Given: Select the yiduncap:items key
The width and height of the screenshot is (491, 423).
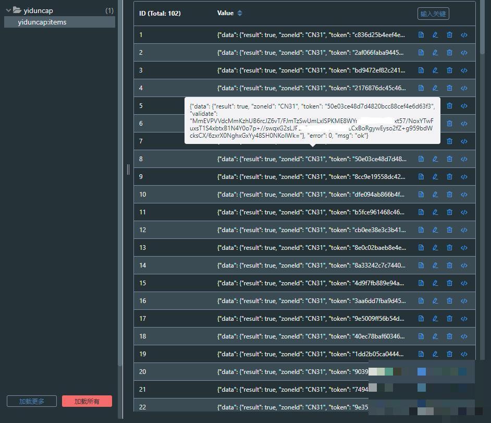Looking at the screenshot, I should click(x=42, y=22).
